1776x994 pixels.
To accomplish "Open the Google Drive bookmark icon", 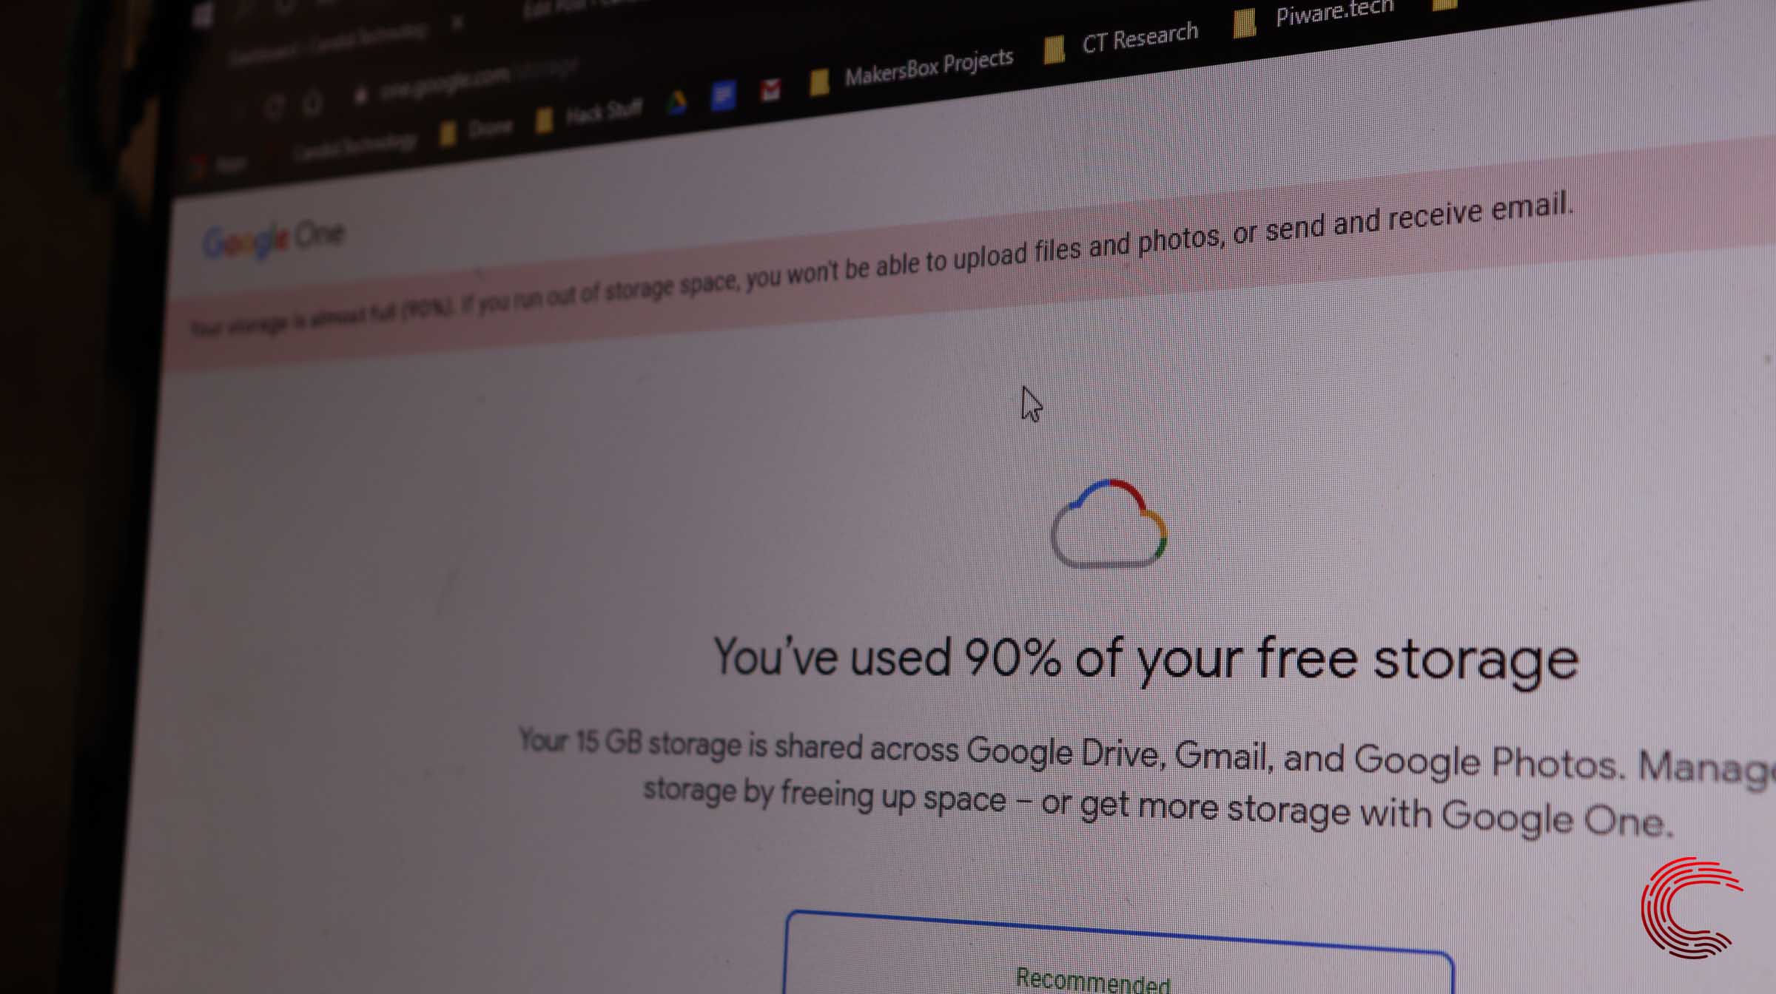I will point(676,103).
